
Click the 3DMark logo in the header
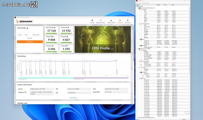pos(24,21)
